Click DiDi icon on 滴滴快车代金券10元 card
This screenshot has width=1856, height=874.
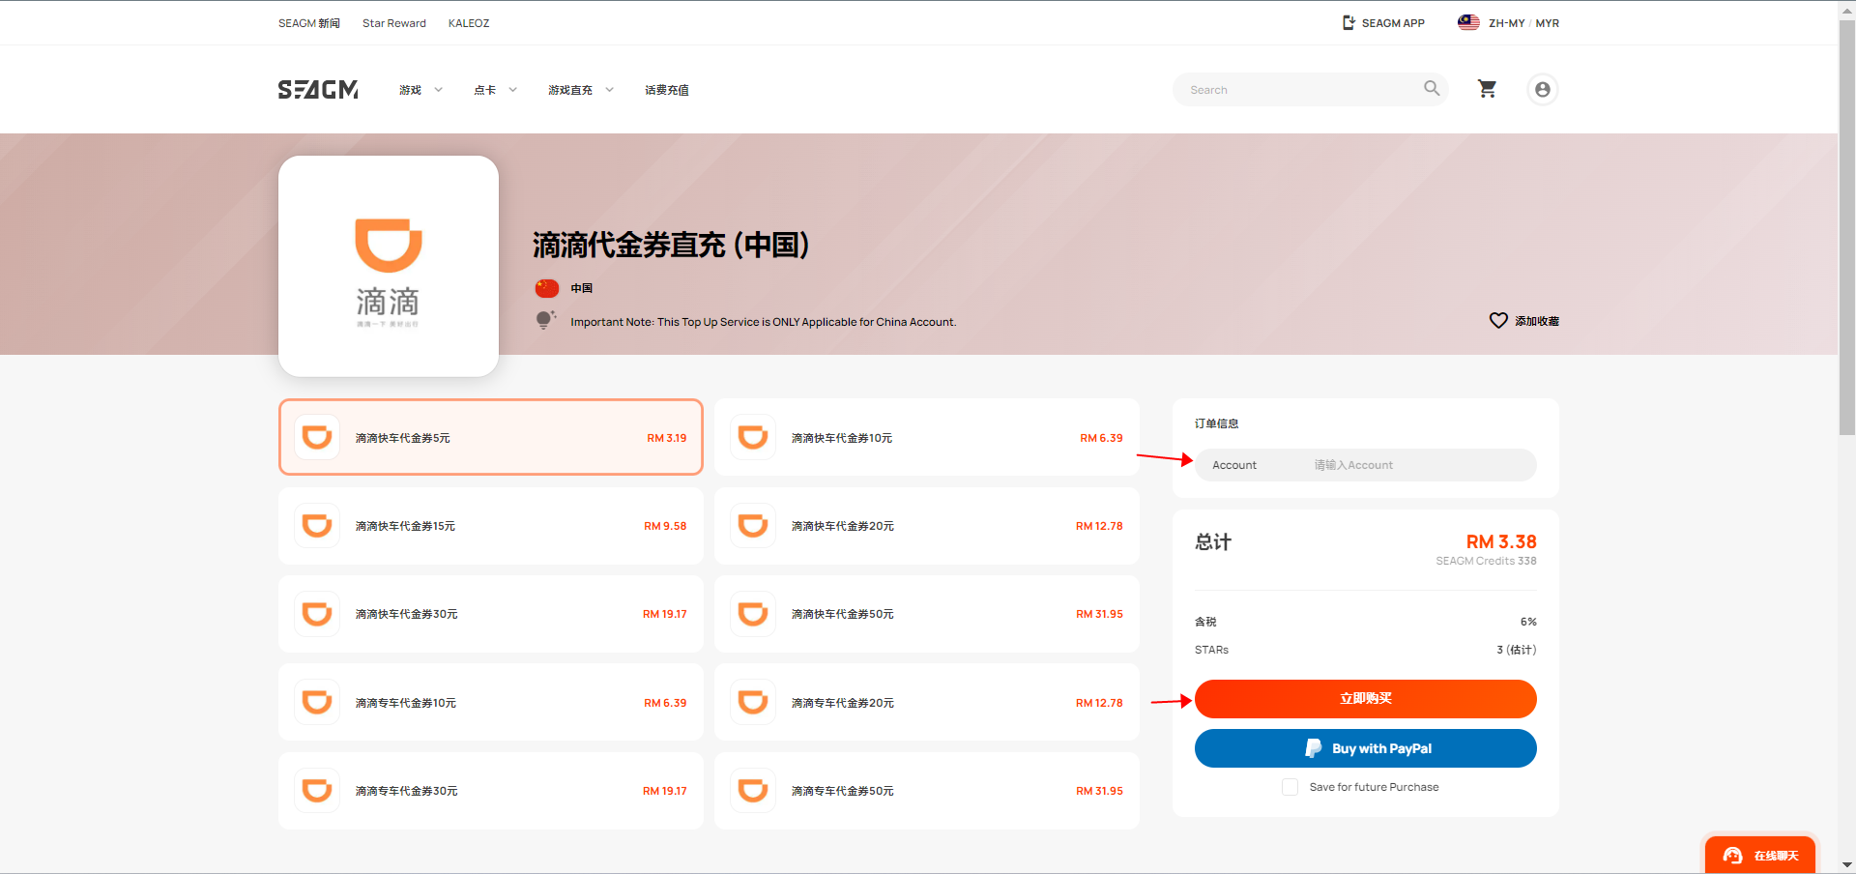[x=753, y=437]
